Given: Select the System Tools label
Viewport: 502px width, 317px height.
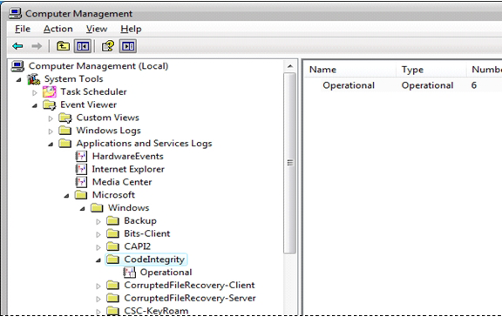Looking at the screenshot, I should (x=73, y=79).
